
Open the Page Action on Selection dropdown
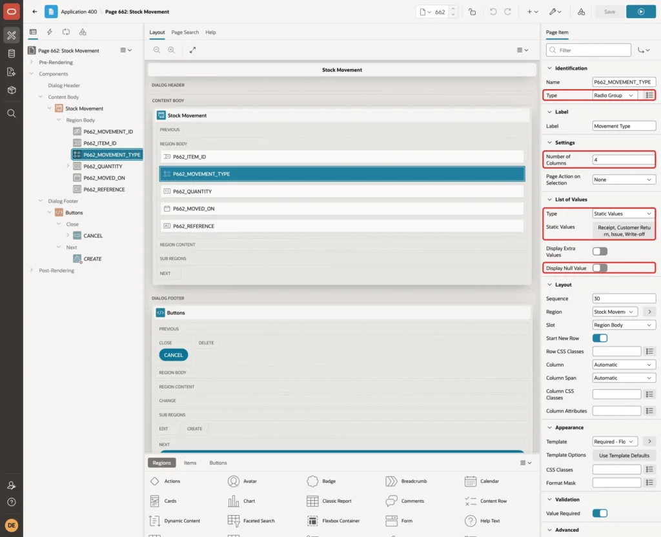[624, 179]
